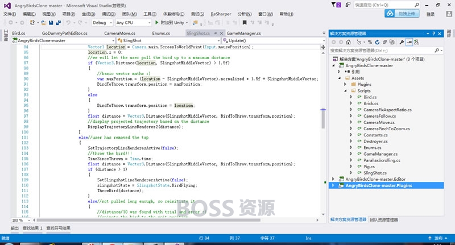Switch to the GoDummyPathEditor.cs tab
This screenshot has width=455, height=245.
(x=64, y=34)
